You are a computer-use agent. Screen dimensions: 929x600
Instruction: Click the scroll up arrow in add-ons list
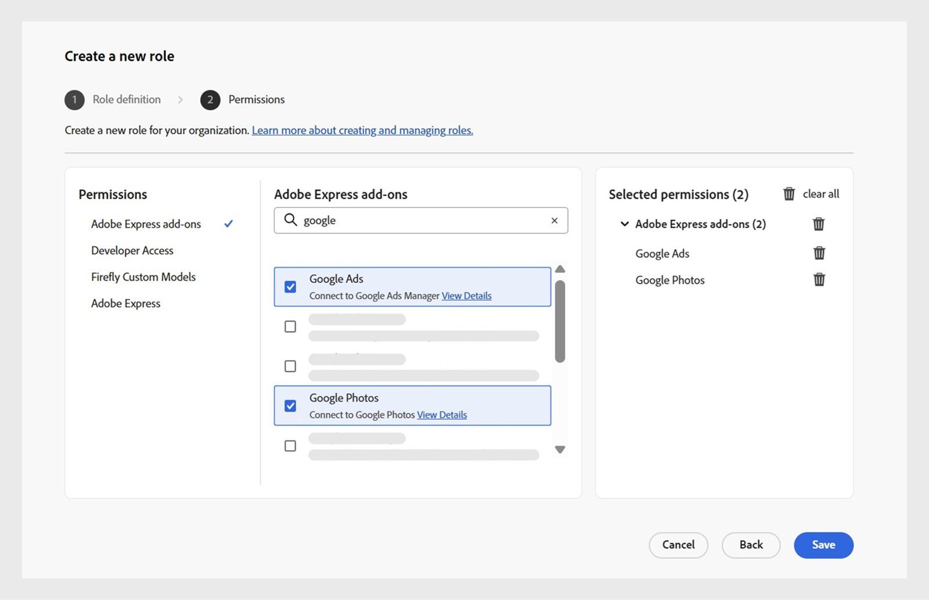click(560, 268)
